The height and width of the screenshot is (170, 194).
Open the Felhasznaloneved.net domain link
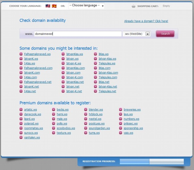coord(38,82)
